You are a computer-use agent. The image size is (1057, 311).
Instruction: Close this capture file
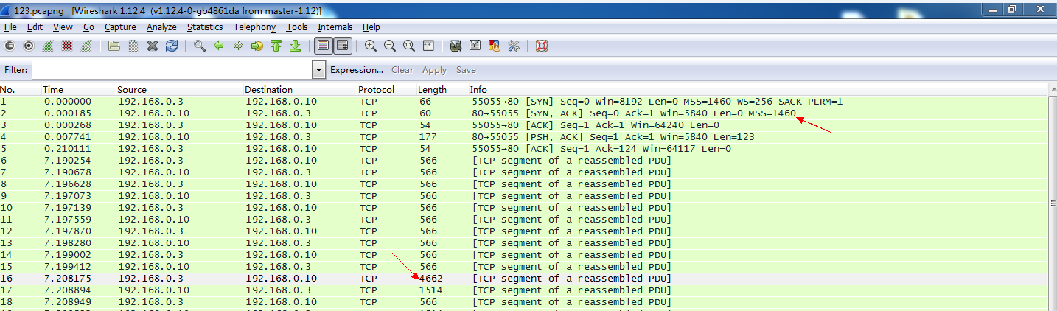(x=153, y=46)
